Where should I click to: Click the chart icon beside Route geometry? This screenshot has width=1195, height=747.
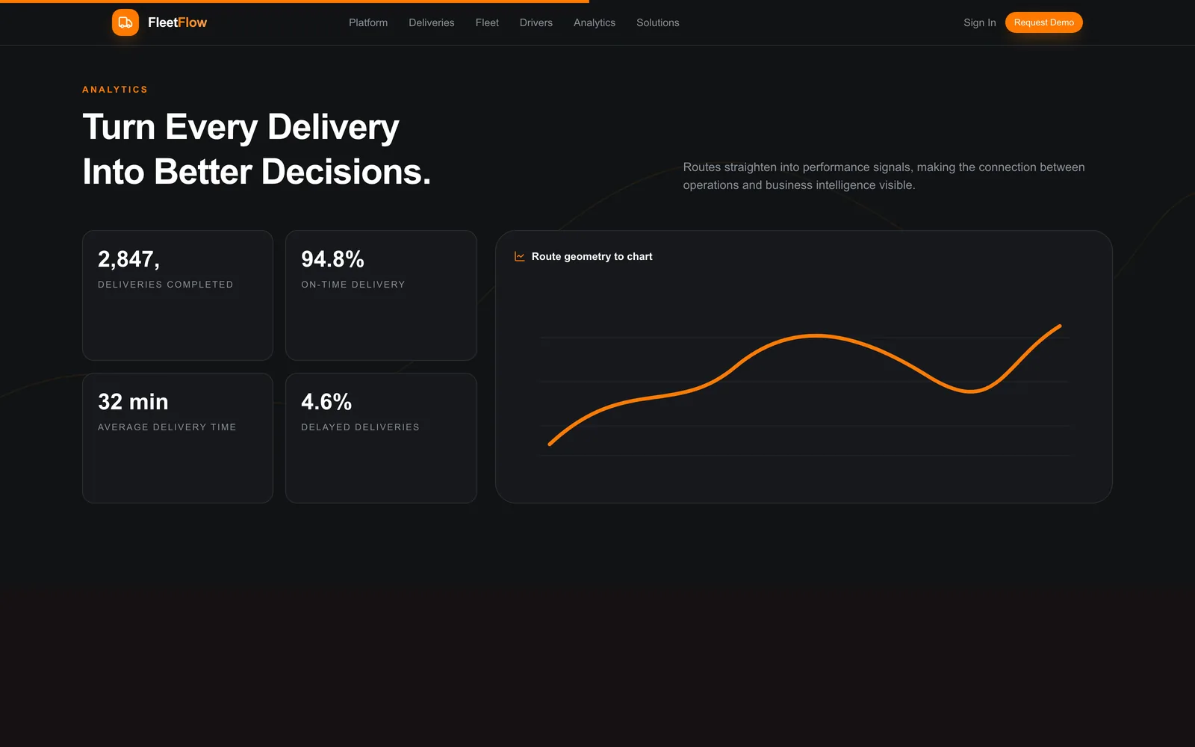coord(520,256)
